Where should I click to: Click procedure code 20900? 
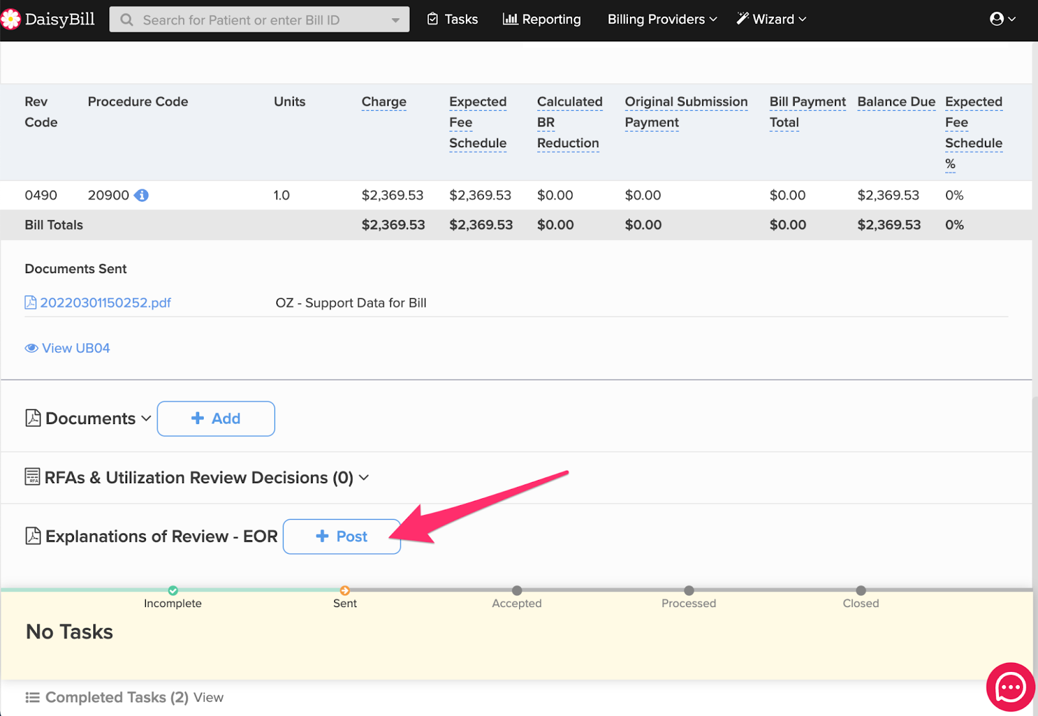click(x=108, y=195)
